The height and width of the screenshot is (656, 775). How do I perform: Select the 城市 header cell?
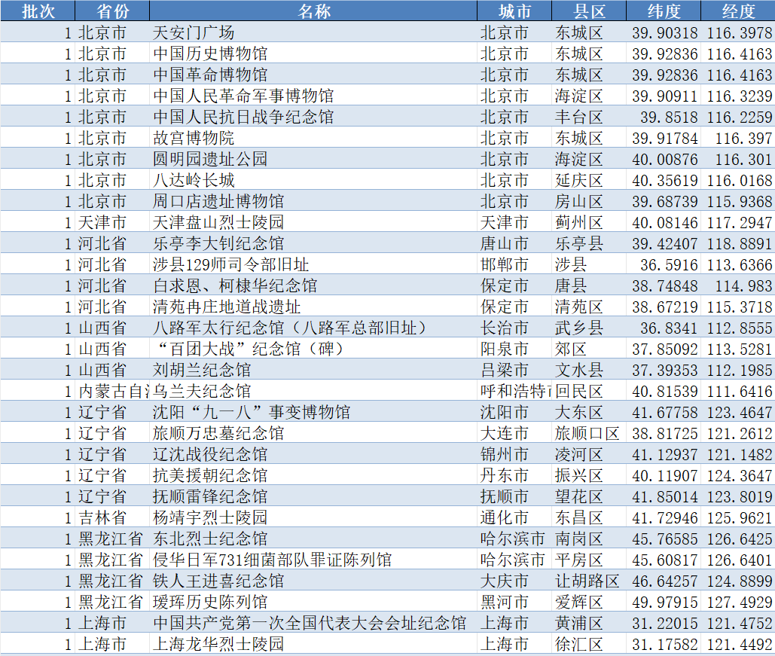[x=514, y=11]
